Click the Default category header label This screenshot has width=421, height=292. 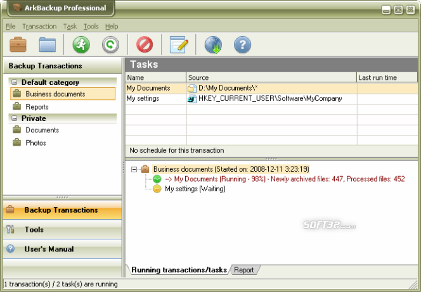coord(50,82)
